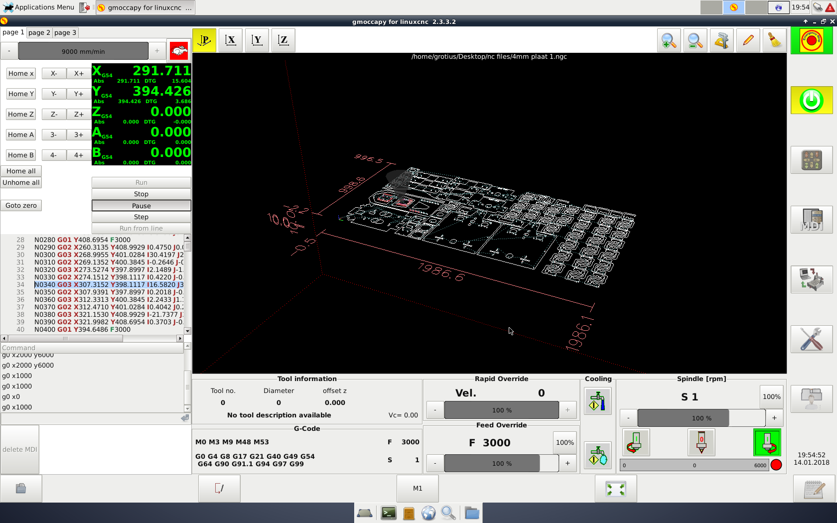Open terminal from bottom dock

[389, 513]
